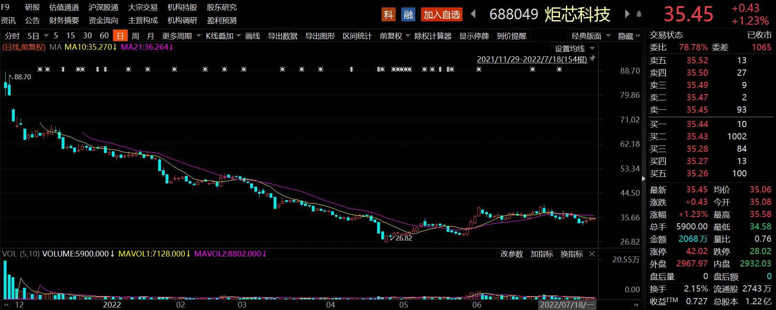Click the price alert bell icon

click(x=639, y=14)
